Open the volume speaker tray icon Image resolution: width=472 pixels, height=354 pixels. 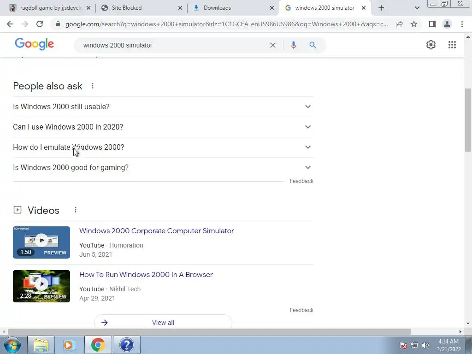point(425,345)
